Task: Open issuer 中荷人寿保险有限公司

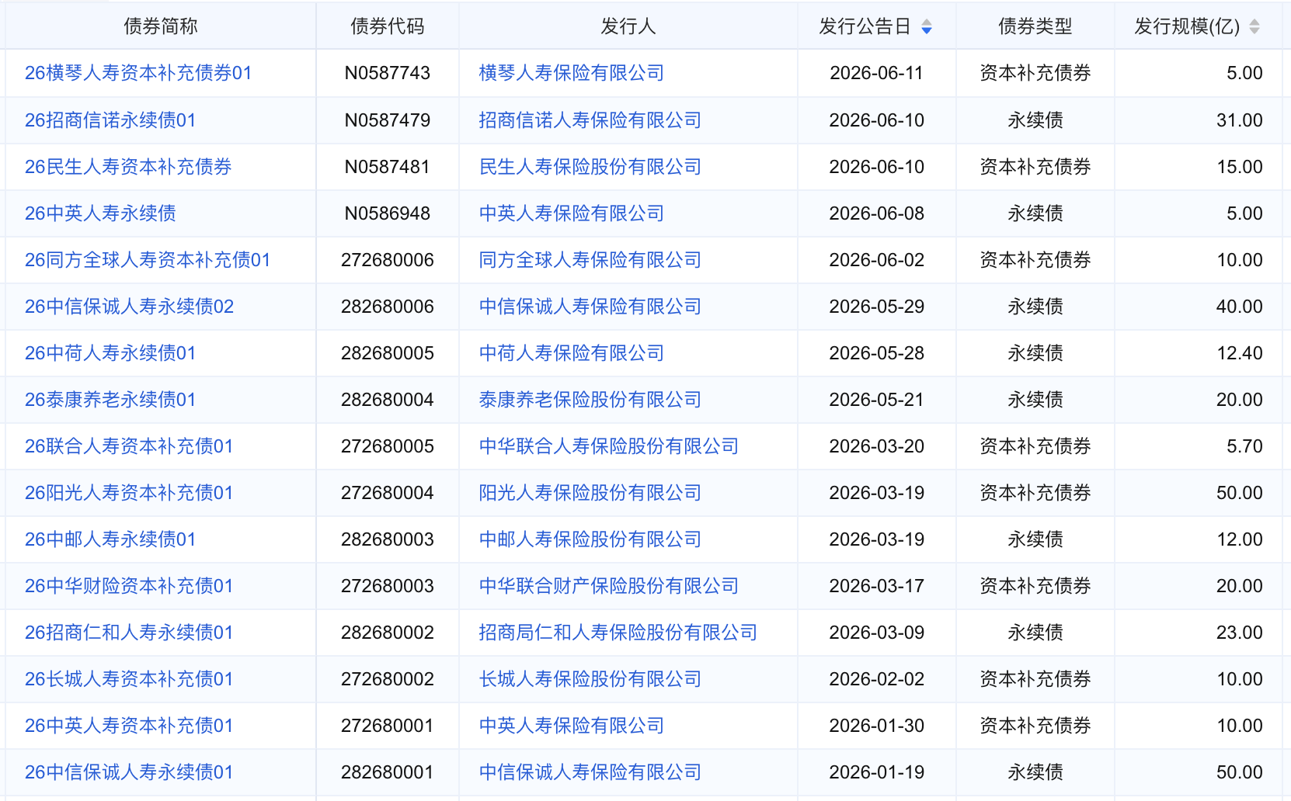Action: [x=572, y=353]
